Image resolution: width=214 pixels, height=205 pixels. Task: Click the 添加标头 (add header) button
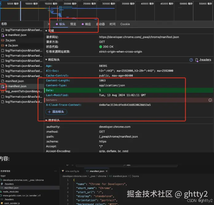56,112
